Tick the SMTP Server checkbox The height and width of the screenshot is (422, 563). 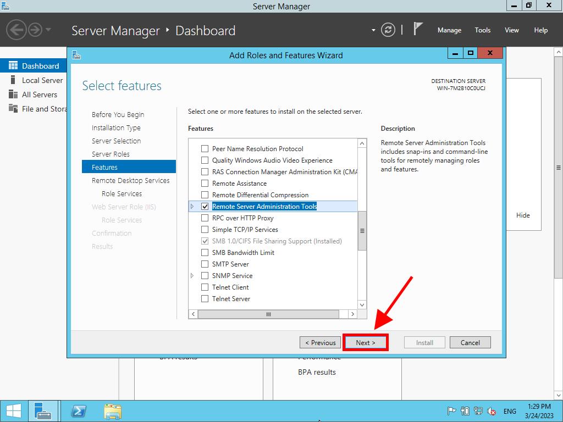click(205, 264)
